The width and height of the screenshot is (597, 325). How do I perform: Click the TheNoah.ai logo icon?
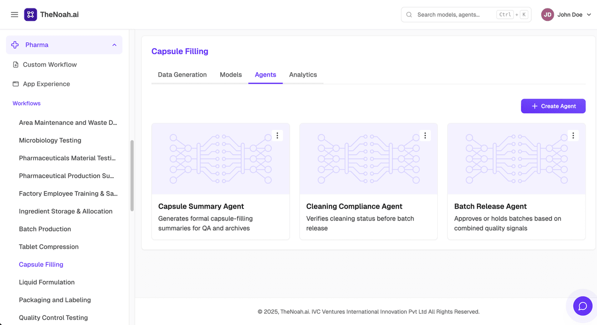(x=30, y=14)
